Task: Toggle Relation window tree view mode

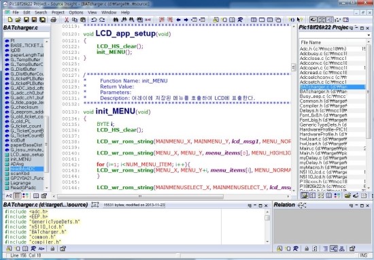Action: click(x=326, y=249)
